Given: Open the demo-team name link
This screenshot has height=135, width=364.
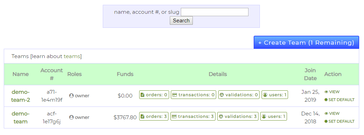Looking at the screenshot, I should coord(21,117).
